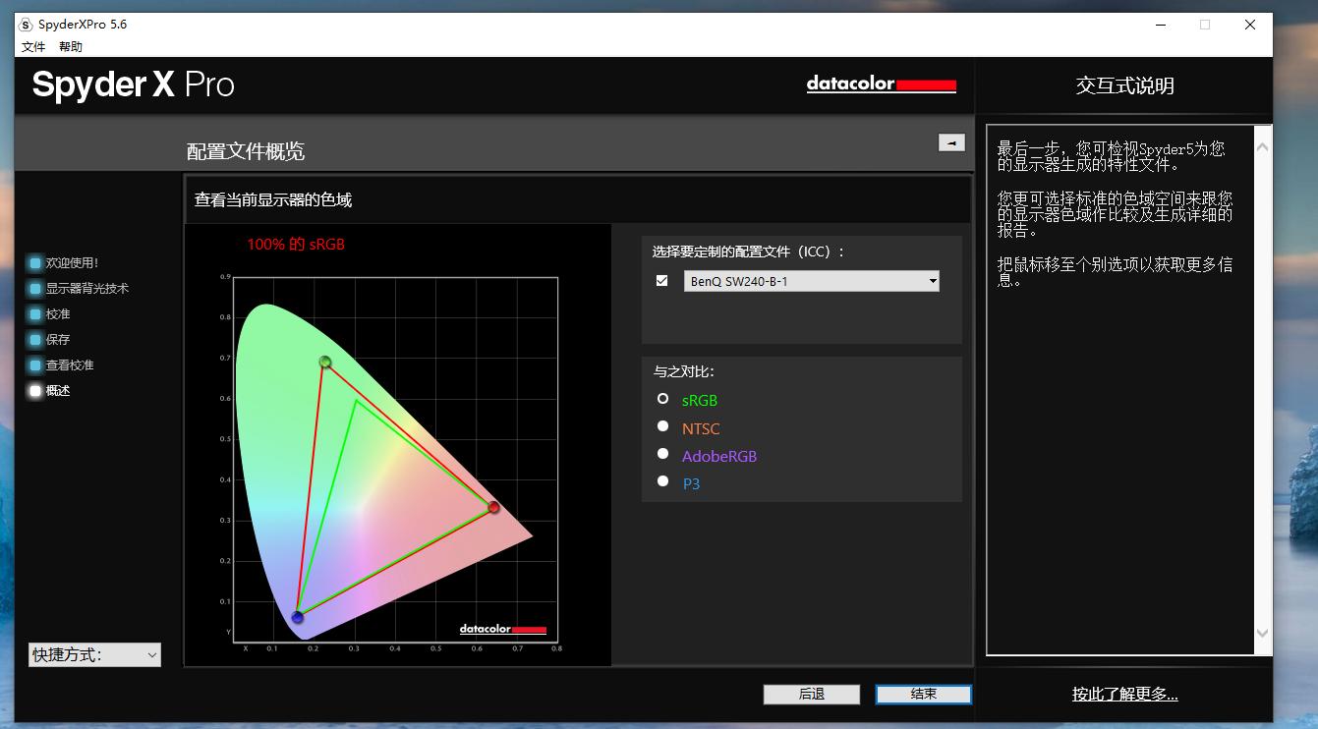Click the small arrow icon beside 配置文件概览

[x=950, y=142]
